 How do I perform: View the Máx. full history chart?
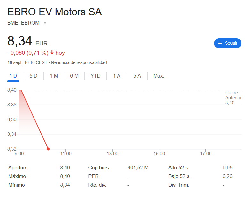tap(158, 76)
